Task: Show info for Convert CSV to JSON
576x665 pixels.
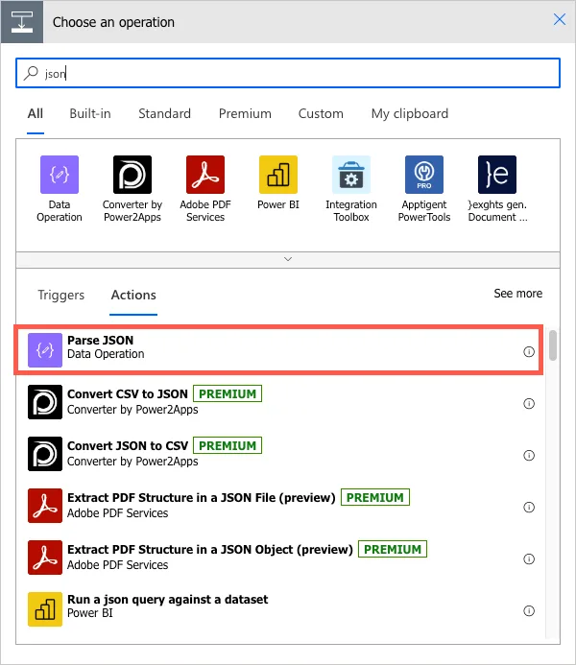Action: pos(529,403)
